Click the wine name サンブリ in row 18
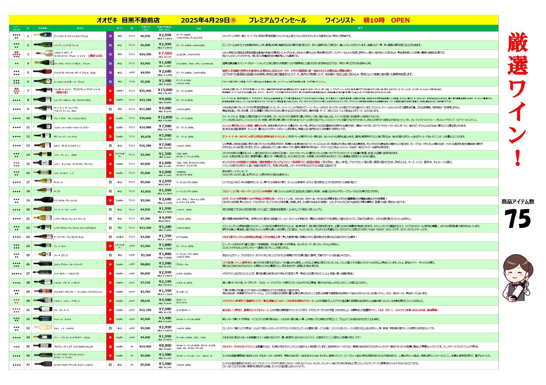 click(57, 191)
